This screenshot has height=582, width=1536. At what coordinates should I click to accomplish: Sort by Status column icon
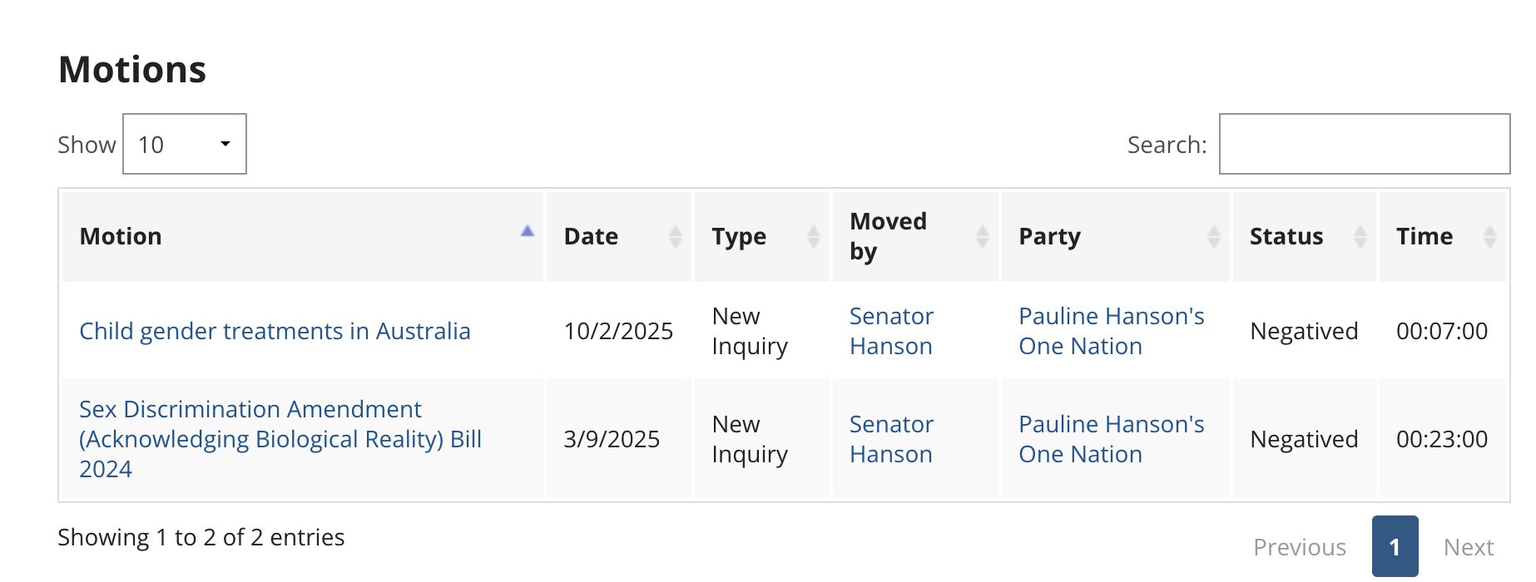pos(1360,237)
